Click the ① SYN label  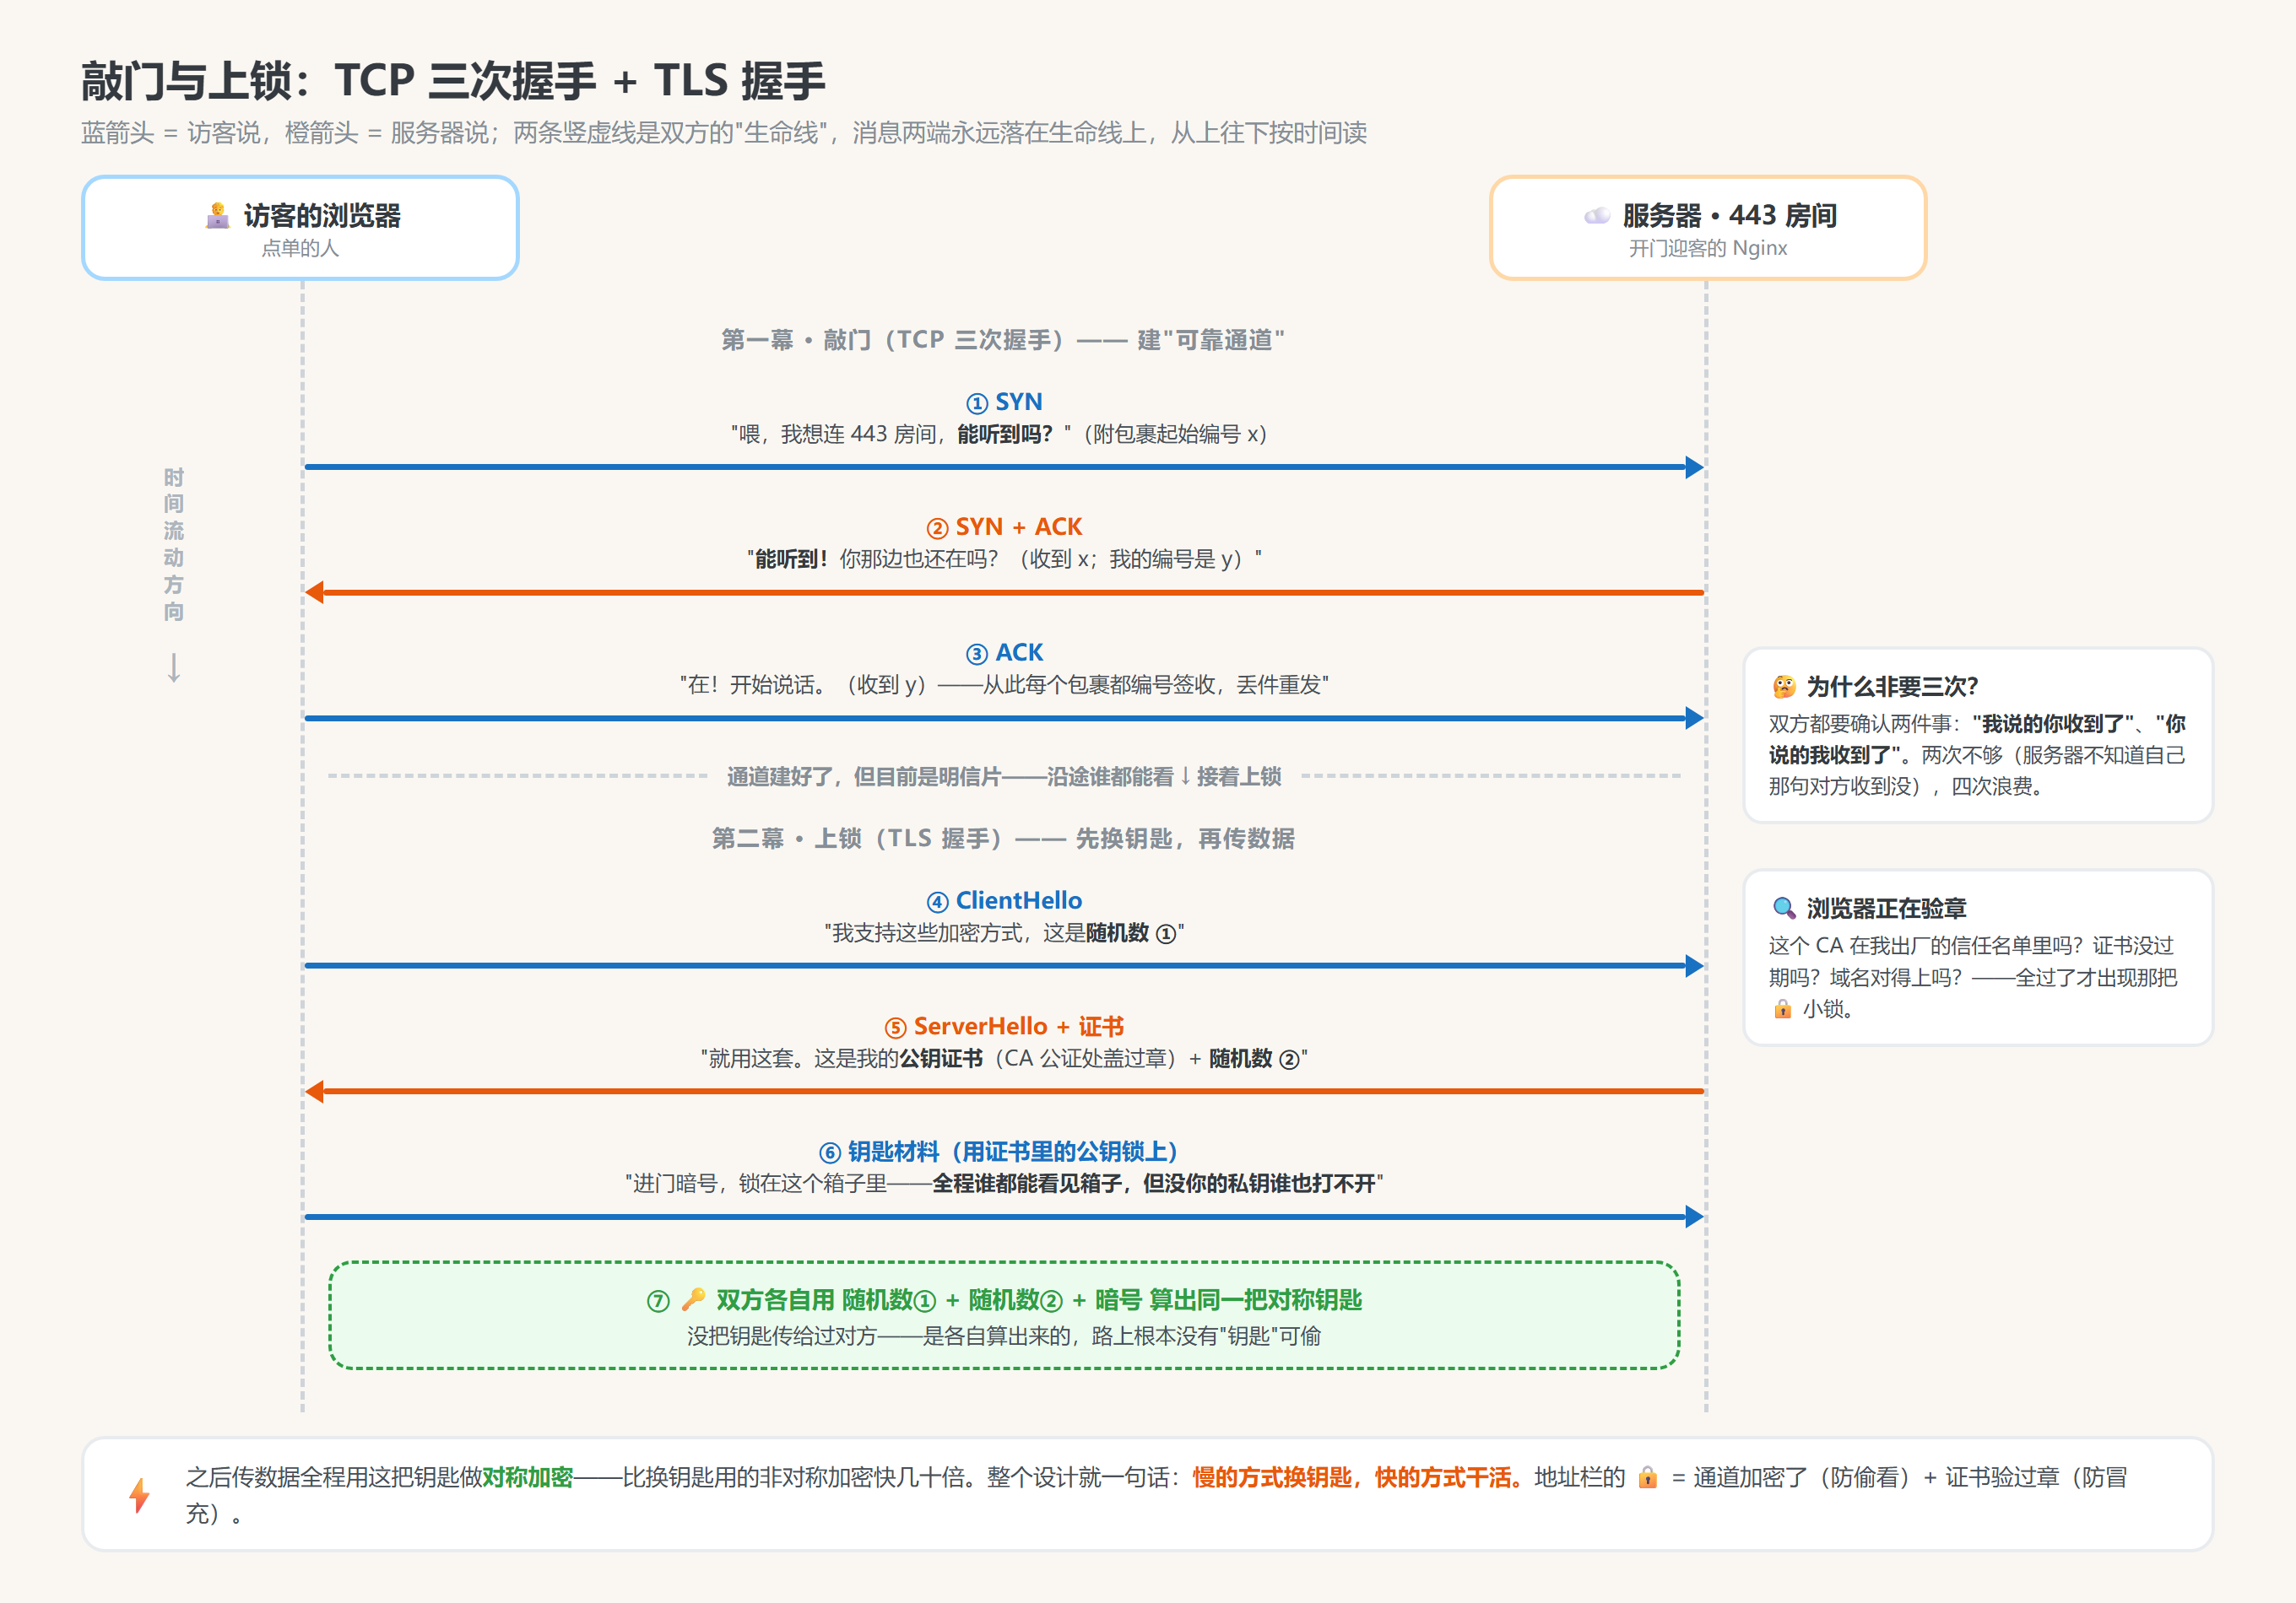(1004, 402)
